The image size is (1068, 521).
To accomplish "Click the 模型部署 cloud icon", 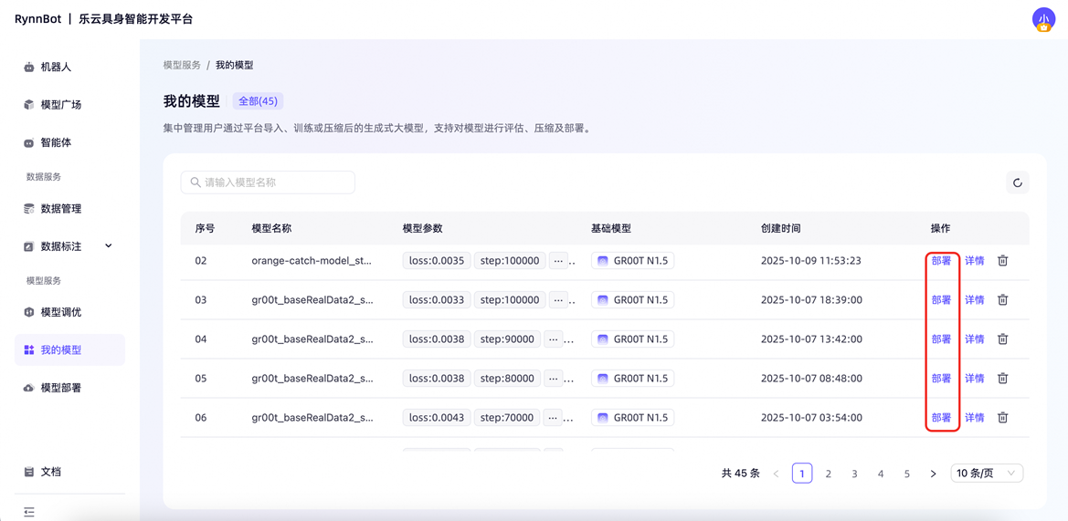I will point(28,388).
